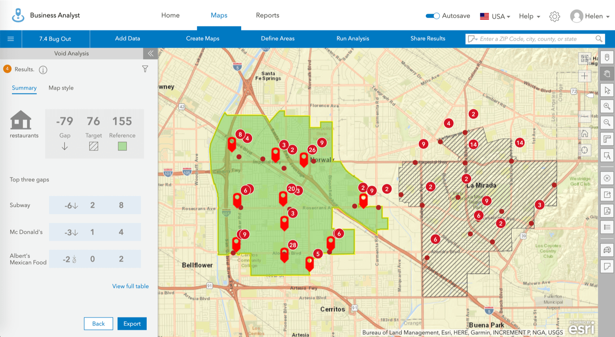
Task: Click the create PDF icon in right toolbar
Action: (607, 211)
